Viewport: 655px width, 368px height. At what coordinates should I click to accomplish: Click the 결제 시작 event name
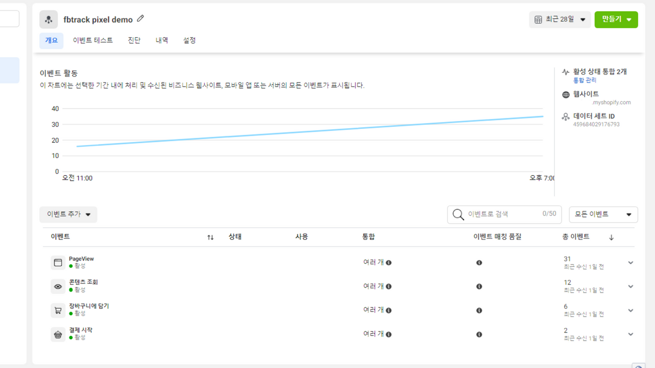tap(81, 330)
